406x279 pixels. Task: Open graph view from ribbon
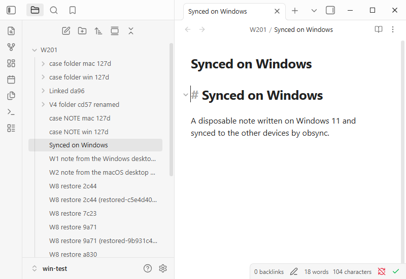(11, 47)
